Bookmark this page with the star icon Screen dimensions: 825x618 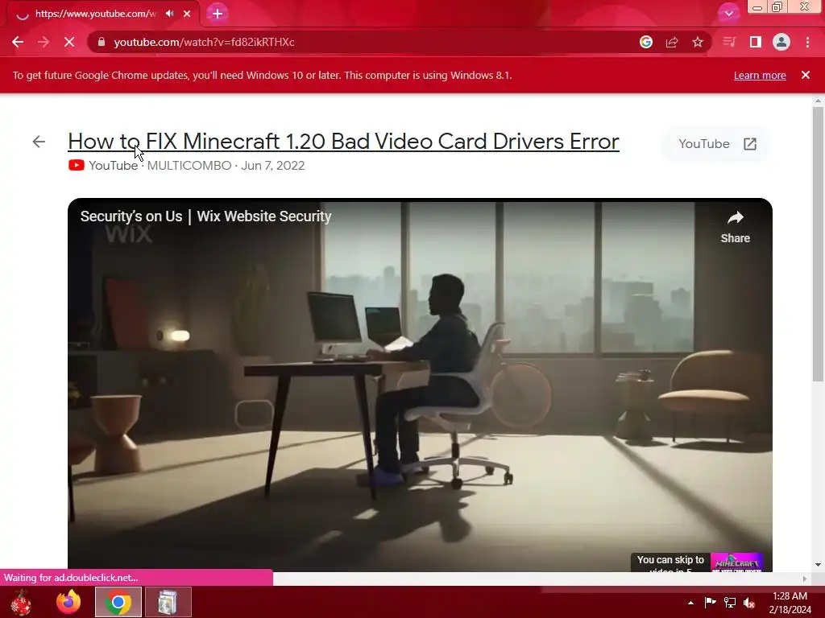coord(698,42)
